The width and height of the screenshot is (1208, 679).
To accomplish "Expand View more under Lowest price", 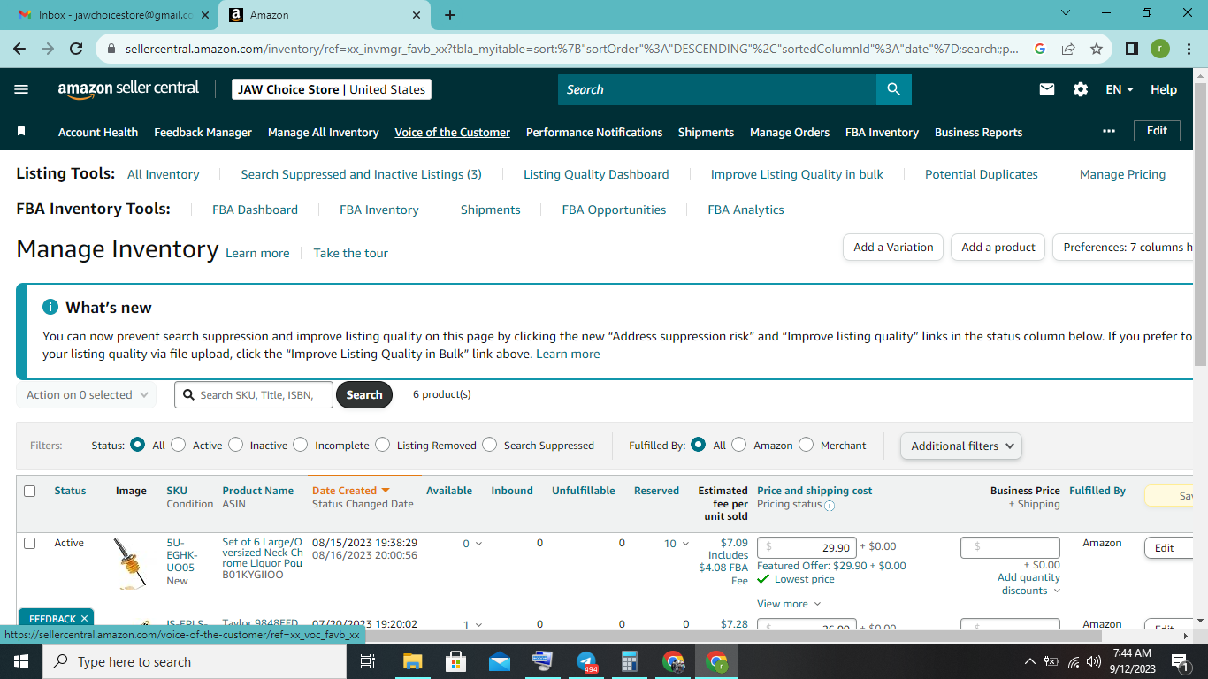I will click(789, 604).
